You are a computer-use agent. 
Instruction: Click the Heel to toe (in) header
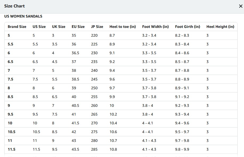pos(123,27)
